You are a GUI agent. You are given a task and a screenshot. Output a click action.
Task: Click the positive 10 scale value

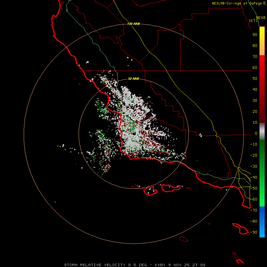click(x=255, y=123)
